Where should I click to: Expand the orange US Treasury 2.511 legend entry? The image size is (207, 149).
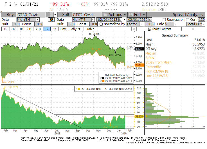(101, 81)
